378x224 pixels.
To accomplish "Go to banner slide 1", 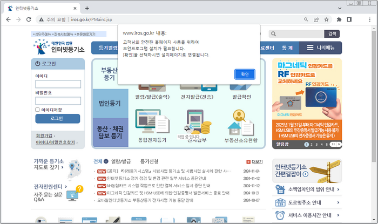I will click(x=306, y=145).
